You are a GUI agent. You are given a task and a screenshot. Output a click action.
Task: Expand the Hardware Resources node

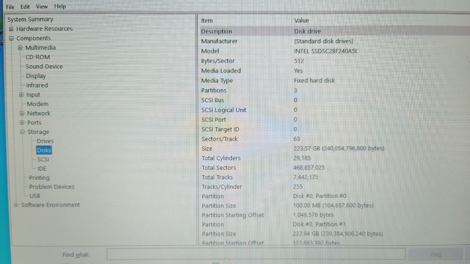[x=10, y=29]
